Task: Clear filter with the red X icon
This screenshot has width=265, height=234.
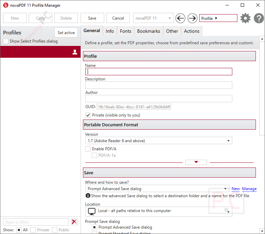Action: (75, 222)
